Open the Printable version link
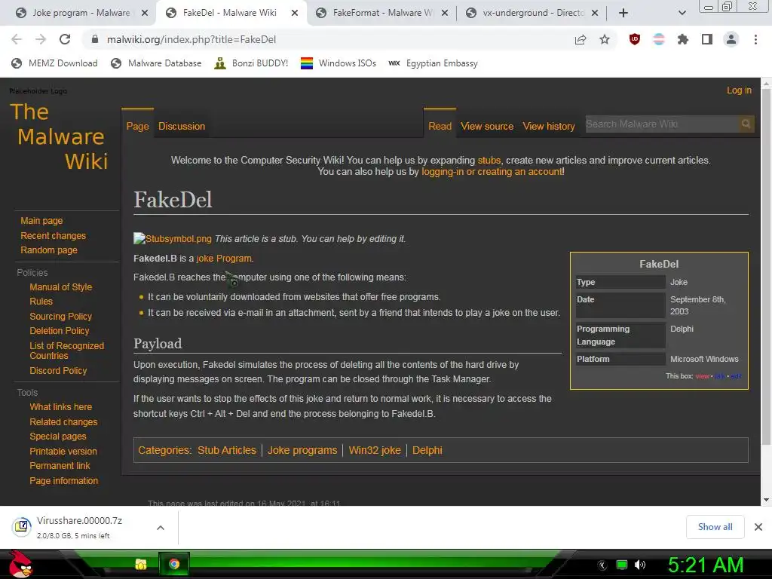The height and width of the screenshot is (579, 772). pos(63,451)
